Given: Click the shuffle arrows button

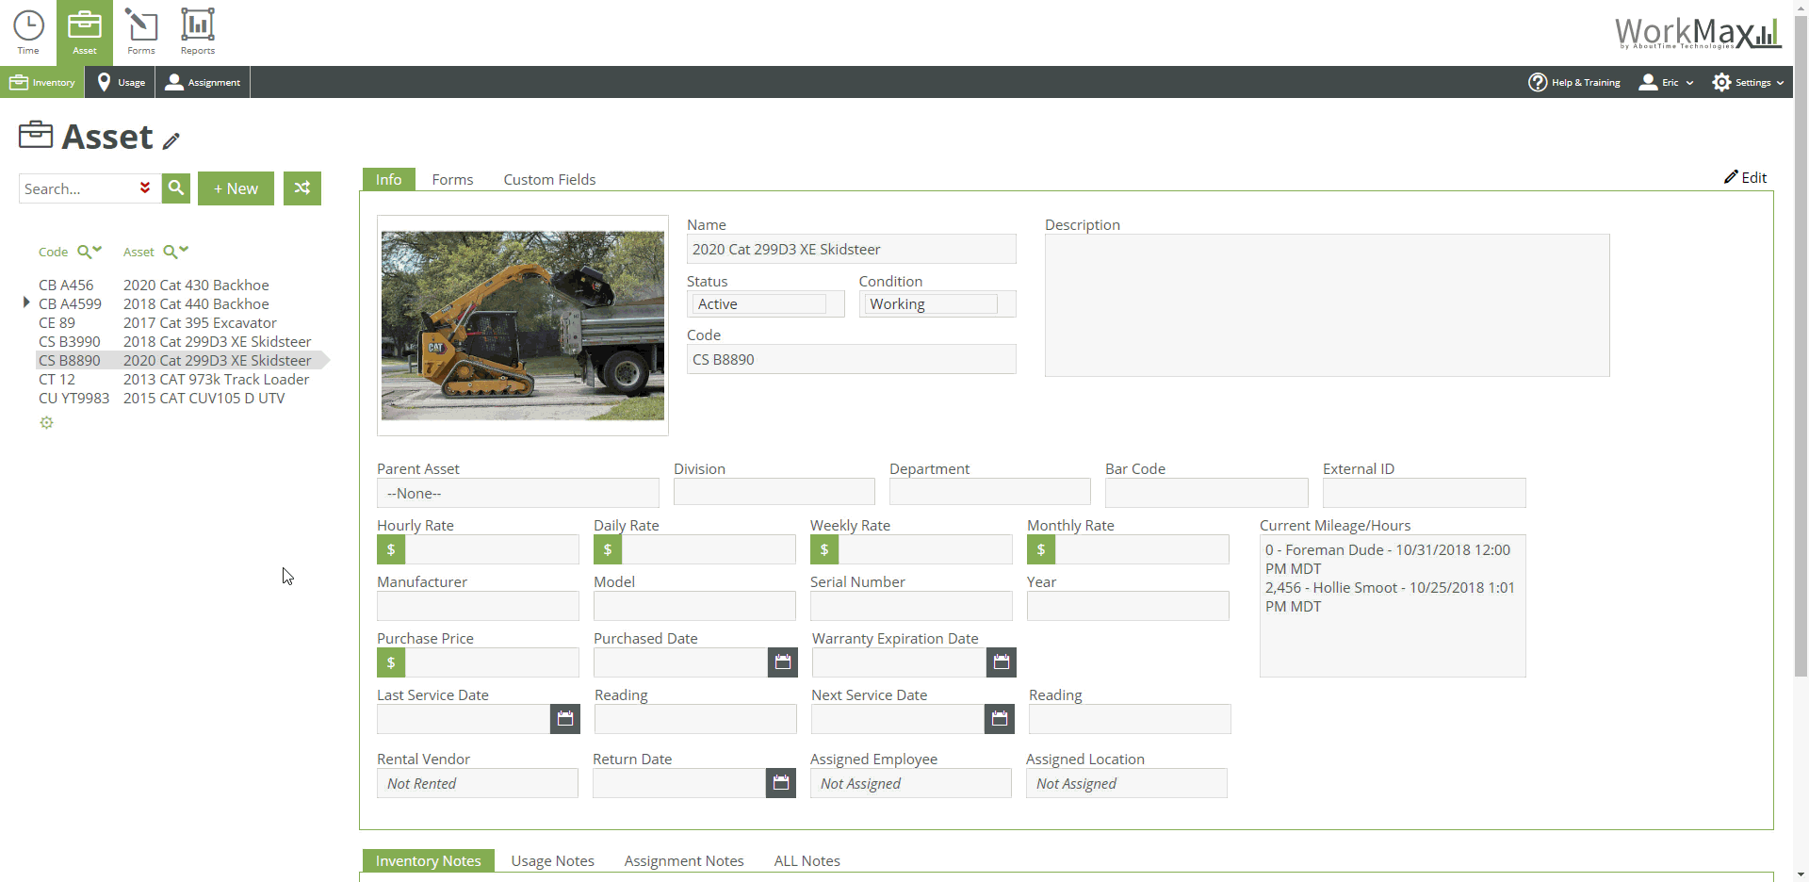Looking at the screenshot, I should coord(302,188).
